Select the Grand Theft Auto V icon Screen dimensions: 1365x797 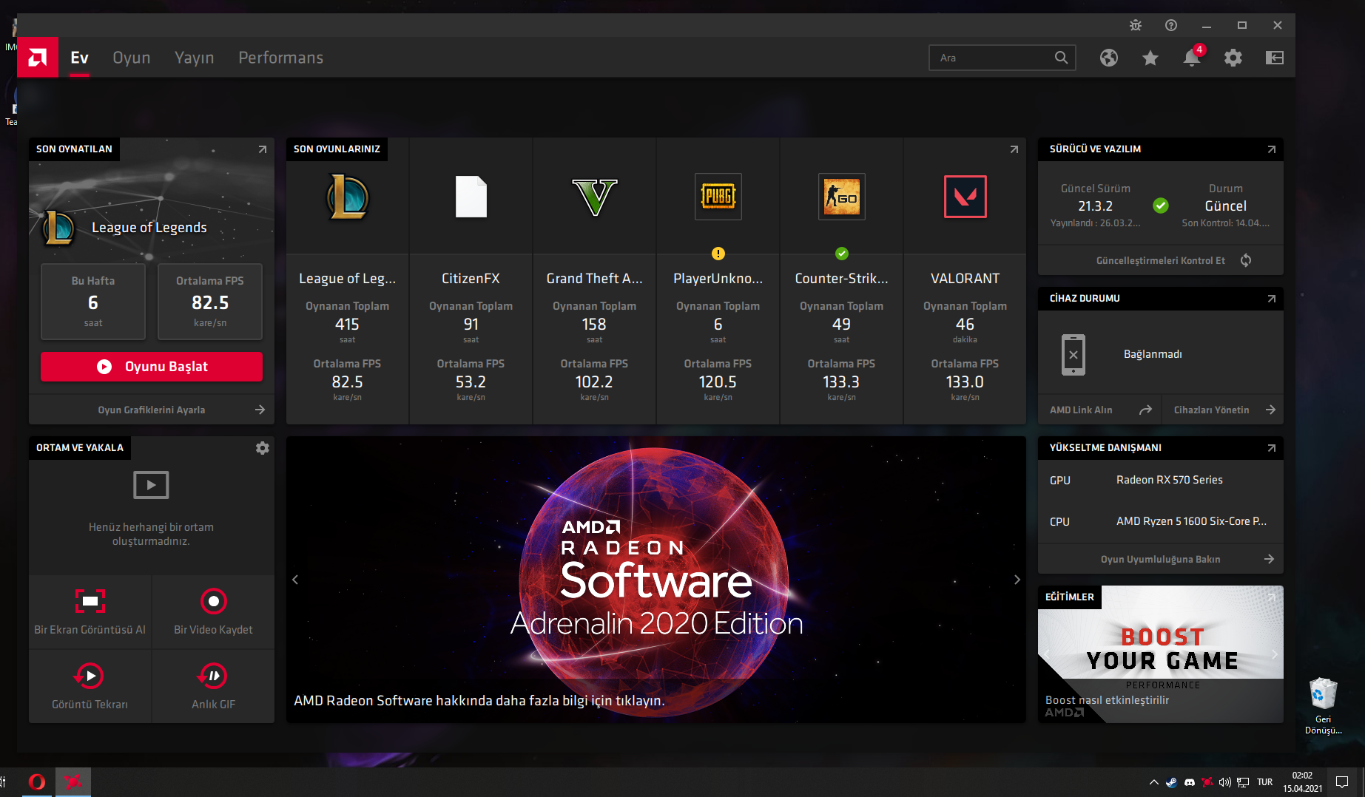point(595,197)
